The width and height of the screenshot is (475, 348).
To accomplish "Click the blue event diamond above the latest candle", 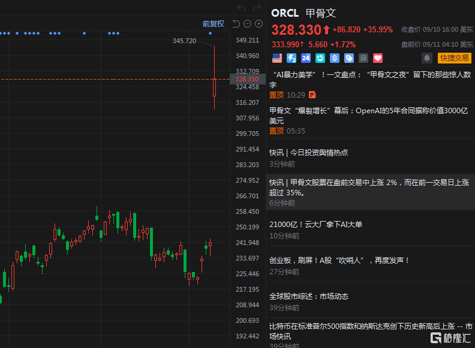I will point(211,34).
